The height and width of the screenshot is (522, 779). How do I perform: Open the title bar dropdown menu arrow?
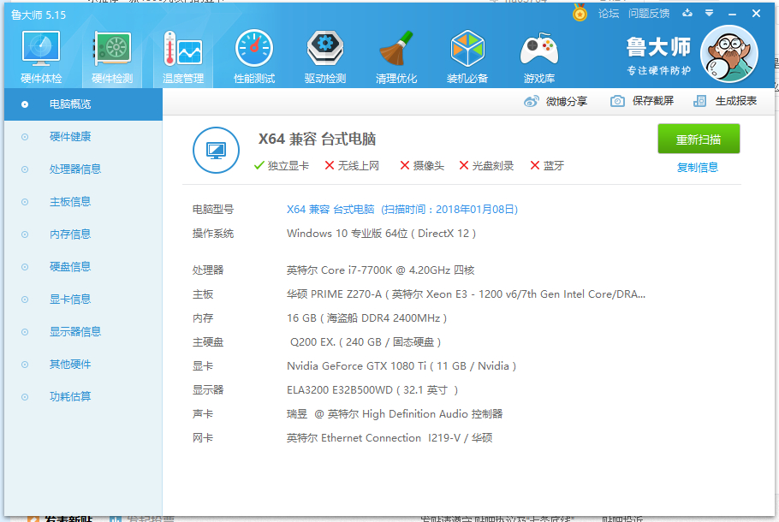click(x=709, y=14)
